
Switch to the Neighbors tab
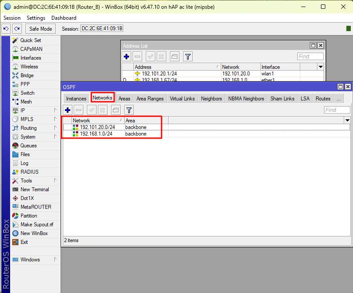(x=211, y=99)
